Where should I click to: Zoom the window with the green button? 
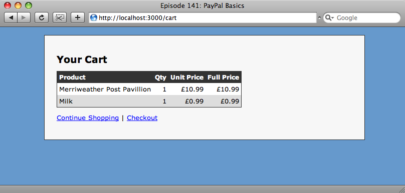point(29,5)
